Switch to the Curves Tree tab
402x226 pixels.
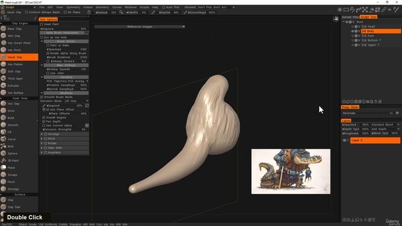(350, 17)
